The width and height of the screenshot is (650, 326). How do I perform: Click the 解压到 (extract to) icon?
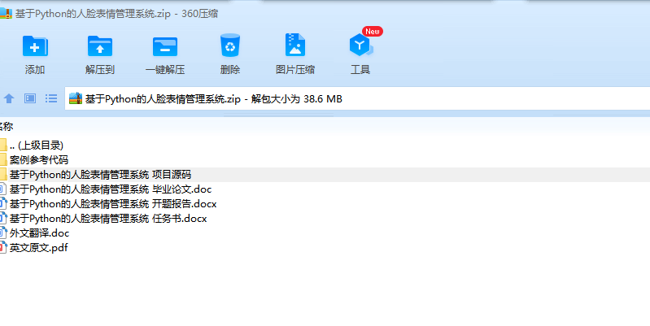click(x=100, y=46)
